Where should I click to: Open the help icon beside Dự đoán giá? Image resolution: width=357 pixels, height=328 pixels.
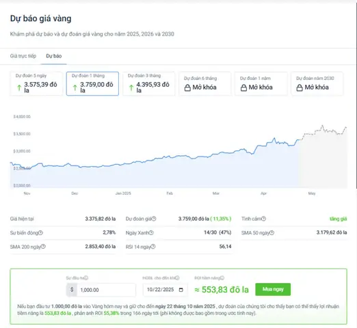[154, 219]
